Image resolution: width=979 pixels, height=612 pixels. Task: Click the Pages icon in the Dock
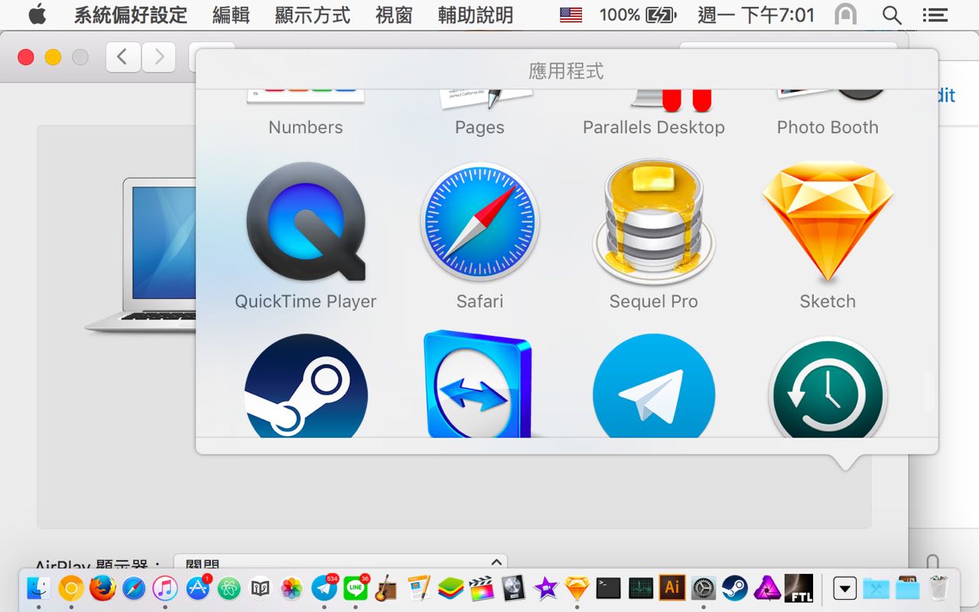click(x=418, y=588)
